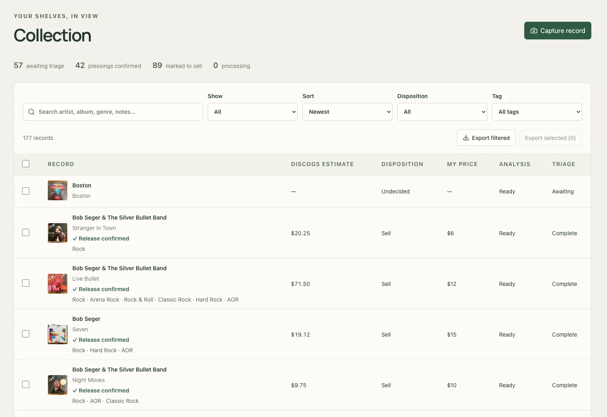Select the Live Bullet row checkbox

point(26,283)
